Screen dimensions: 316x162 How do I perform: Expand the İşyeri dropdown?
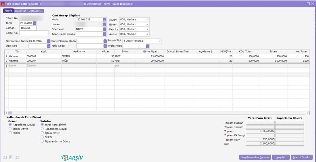click(x=147, y=20)
